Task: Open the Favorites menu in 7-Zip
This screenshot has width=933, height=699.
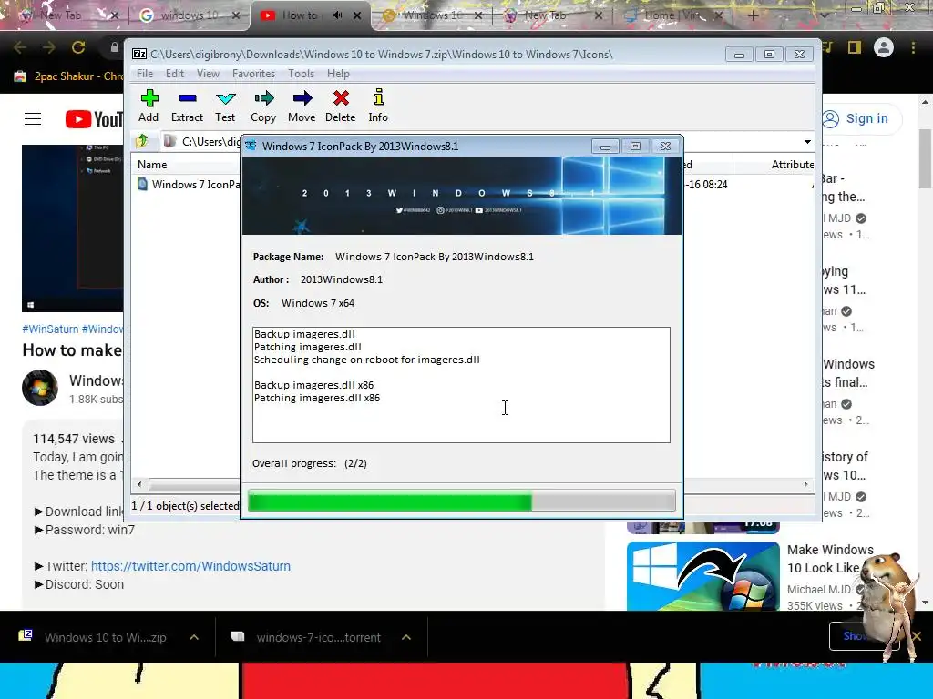Action: [253, 74]
